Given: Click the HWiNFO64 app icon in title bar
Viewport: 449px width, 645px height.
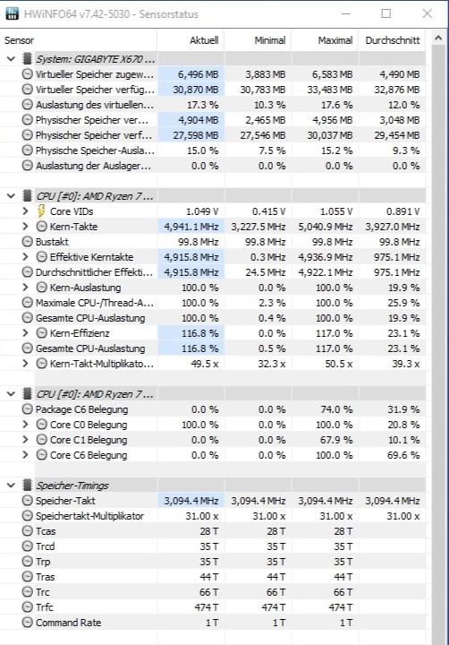Looking at the screenshot, I should (13, 13).
